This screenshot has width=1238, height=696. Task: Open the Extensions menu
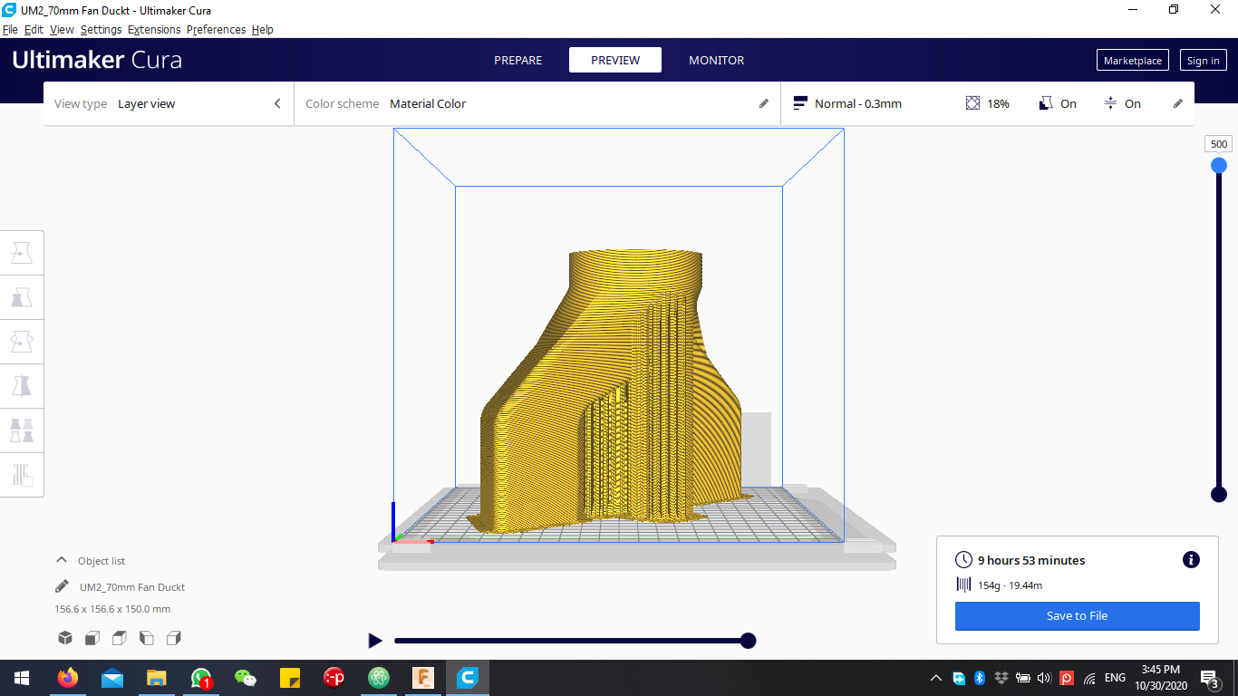pos(154,29)
